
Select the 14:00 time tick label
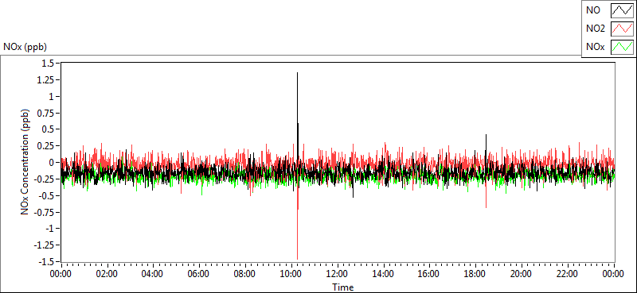click(x=383, y=275)
